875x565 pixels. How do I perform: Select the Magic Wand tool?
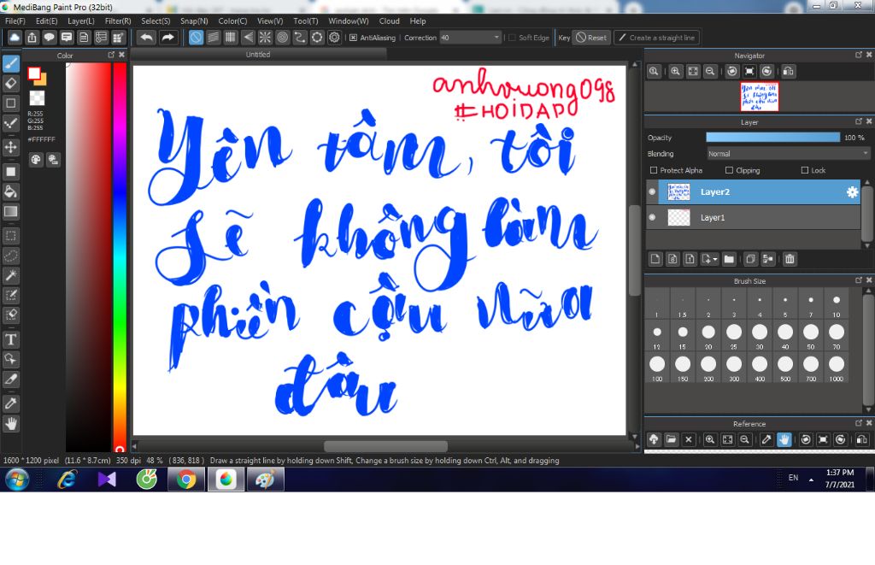(x=10, y=275)
